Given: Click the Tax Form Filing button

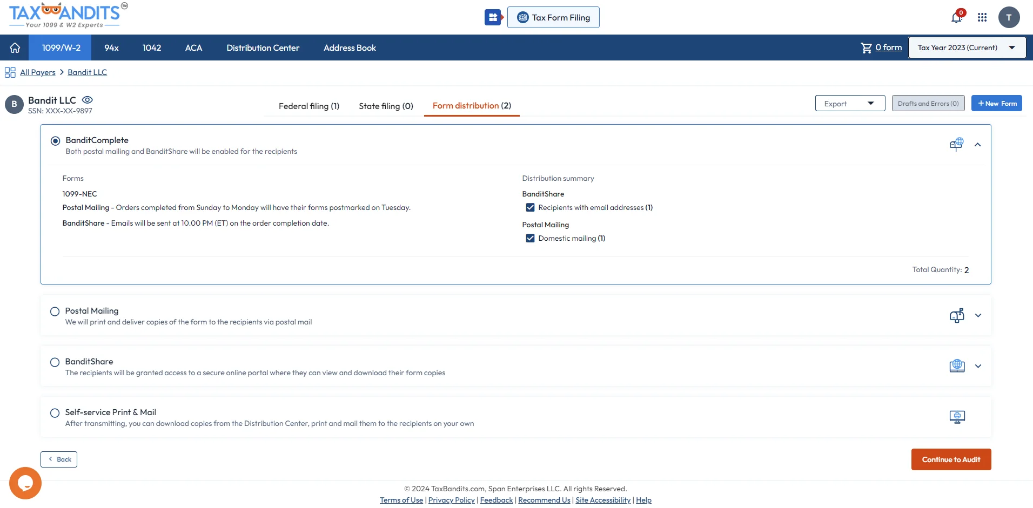Looking at the screenshot, I should (x=553, y=17).
